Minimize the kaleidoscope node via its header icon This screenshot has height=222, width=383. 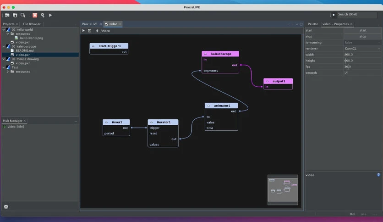(205, 54)
